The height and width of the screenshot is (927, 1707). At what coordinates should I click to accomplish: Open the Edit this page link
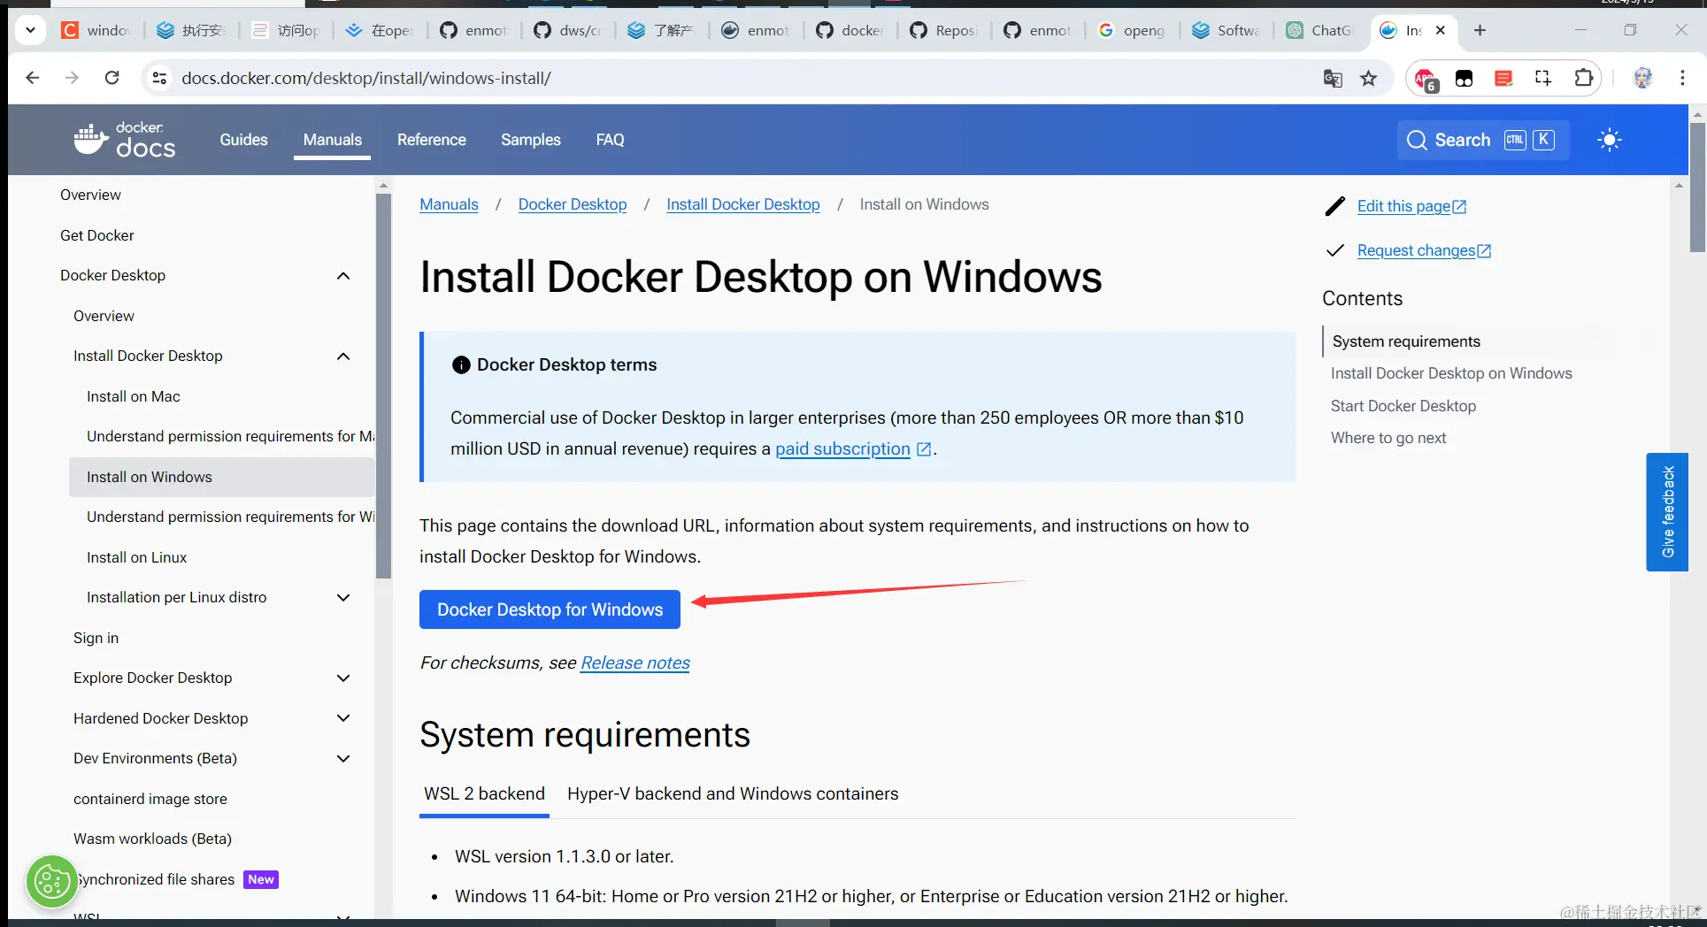(1412, 206)
